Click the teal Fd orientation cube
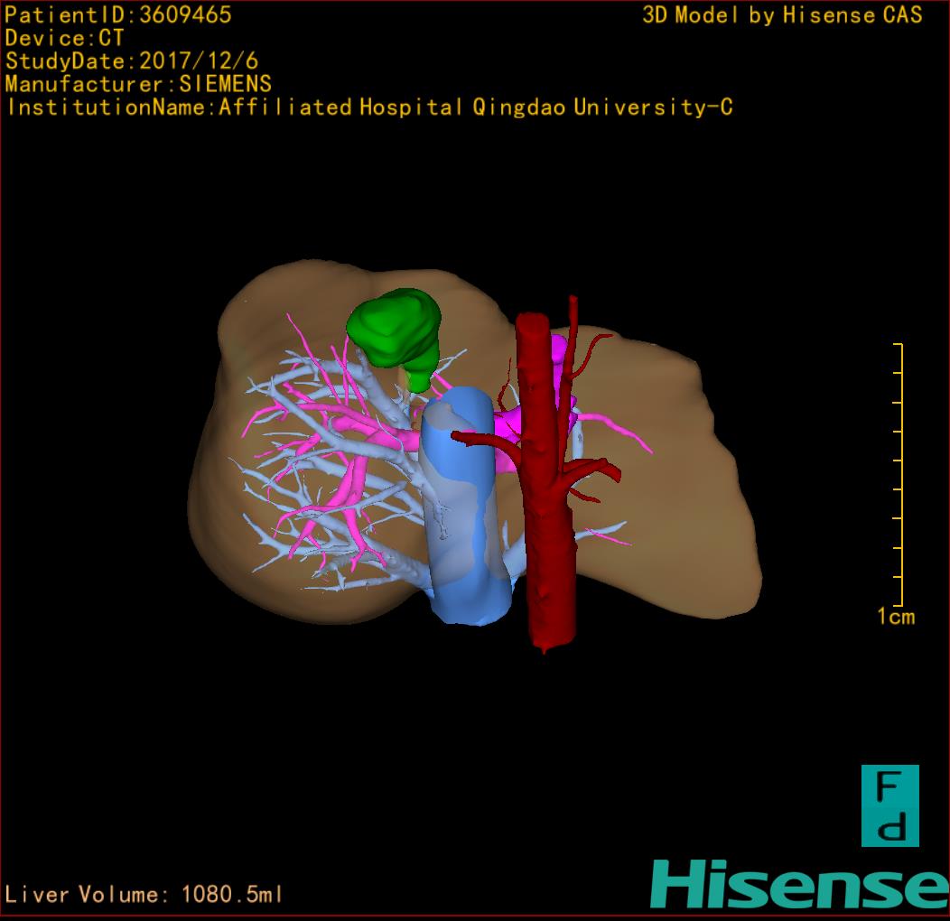Screen dimensions: 950x921 click(x=890, y=805)
